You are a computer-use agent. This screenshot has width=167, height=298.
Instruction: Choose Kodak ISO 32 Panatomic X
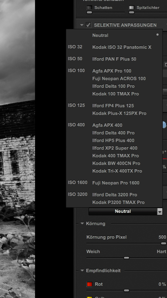(122, 47)
